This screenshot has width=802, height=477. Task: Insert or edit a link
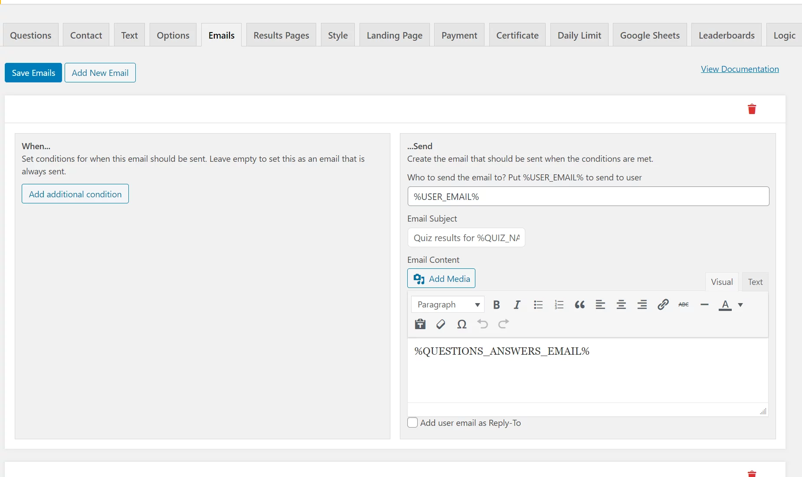pyautogui.click(x=663, y=305)
